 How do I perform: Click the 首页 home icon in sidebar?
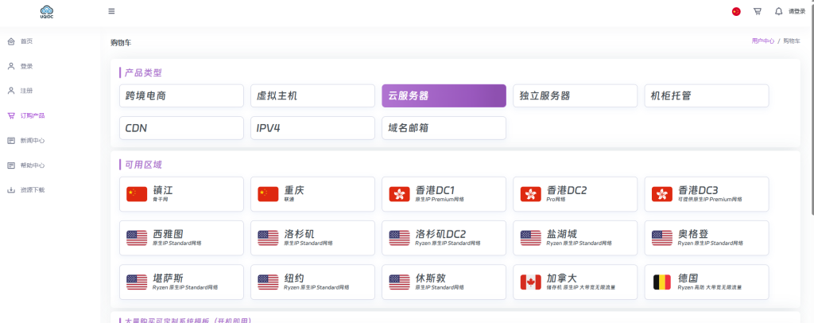11,41
